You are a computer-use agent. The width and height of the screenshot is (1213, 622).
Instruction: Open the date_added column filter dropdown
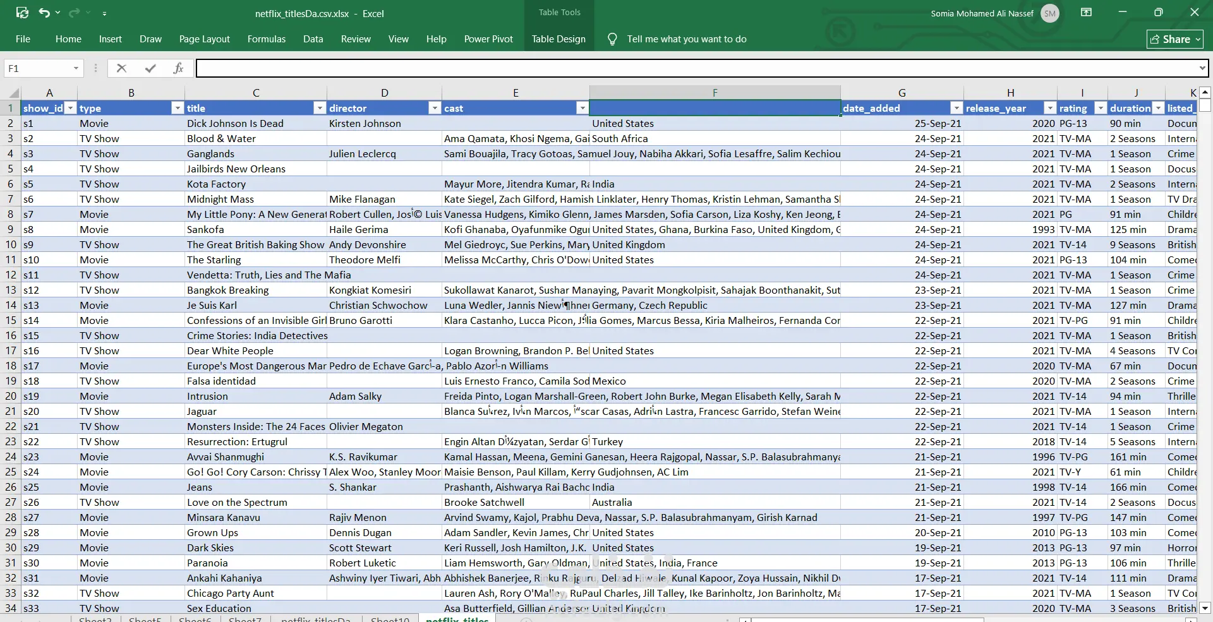click(x=957, y=109)
